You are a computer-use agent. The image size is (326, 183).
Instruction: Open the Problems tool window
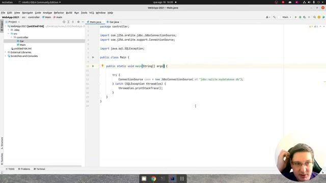coord(24,169)
